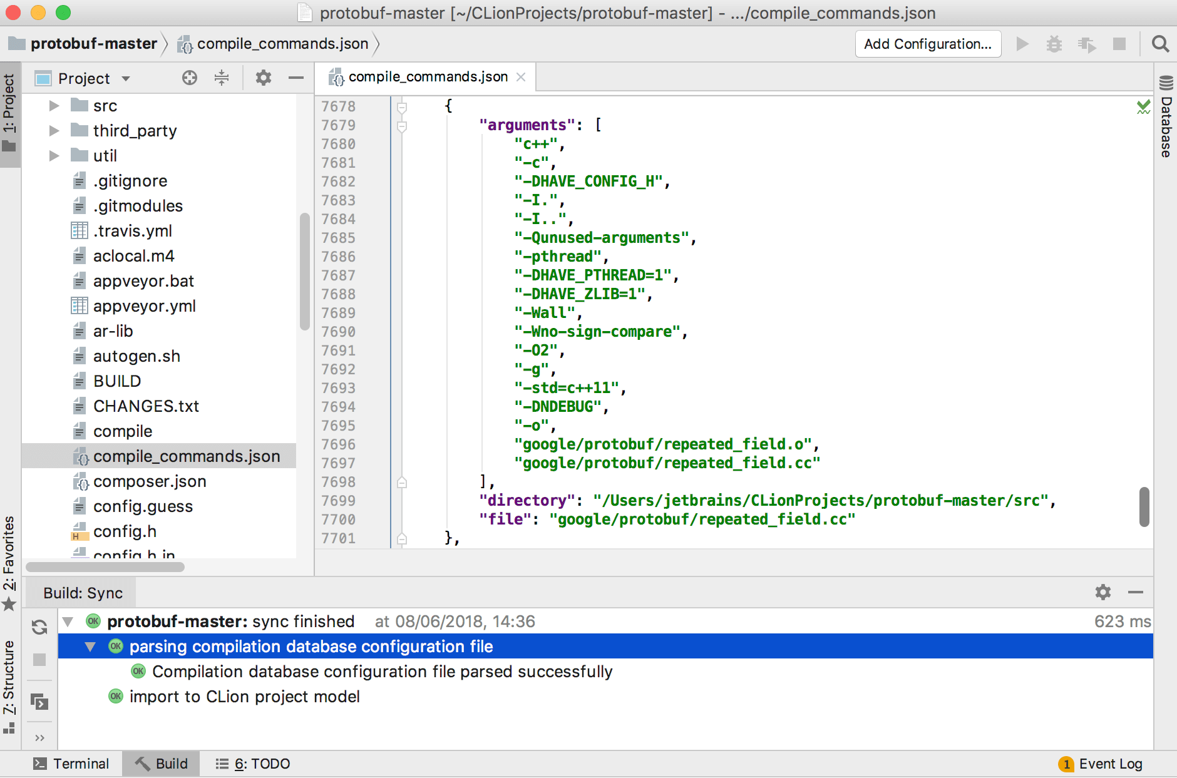The image size is (1177, 778).
Task: Click the Run with Coverage icon
Action: (x=1087, y=44)
